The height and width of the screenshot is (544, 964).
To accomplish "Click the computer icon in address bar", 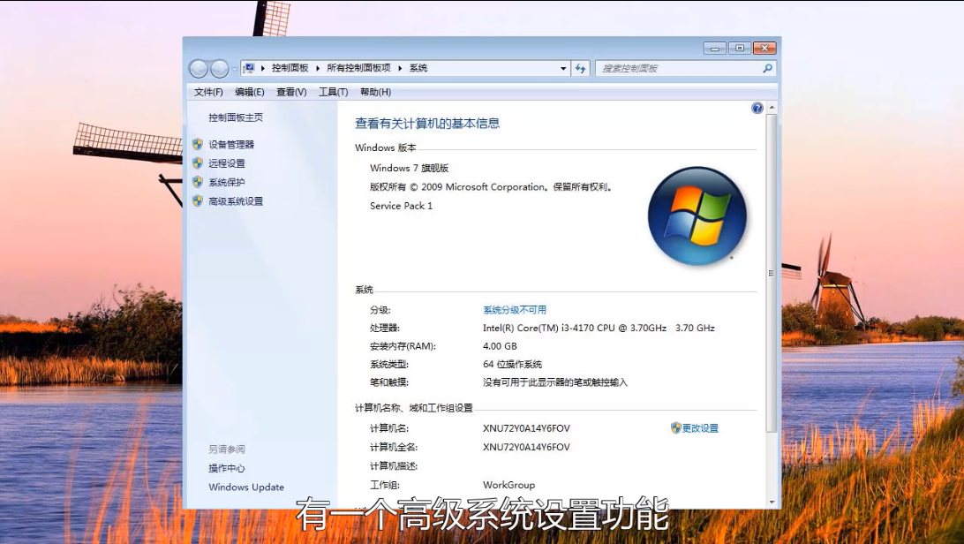I will point(249,68).
